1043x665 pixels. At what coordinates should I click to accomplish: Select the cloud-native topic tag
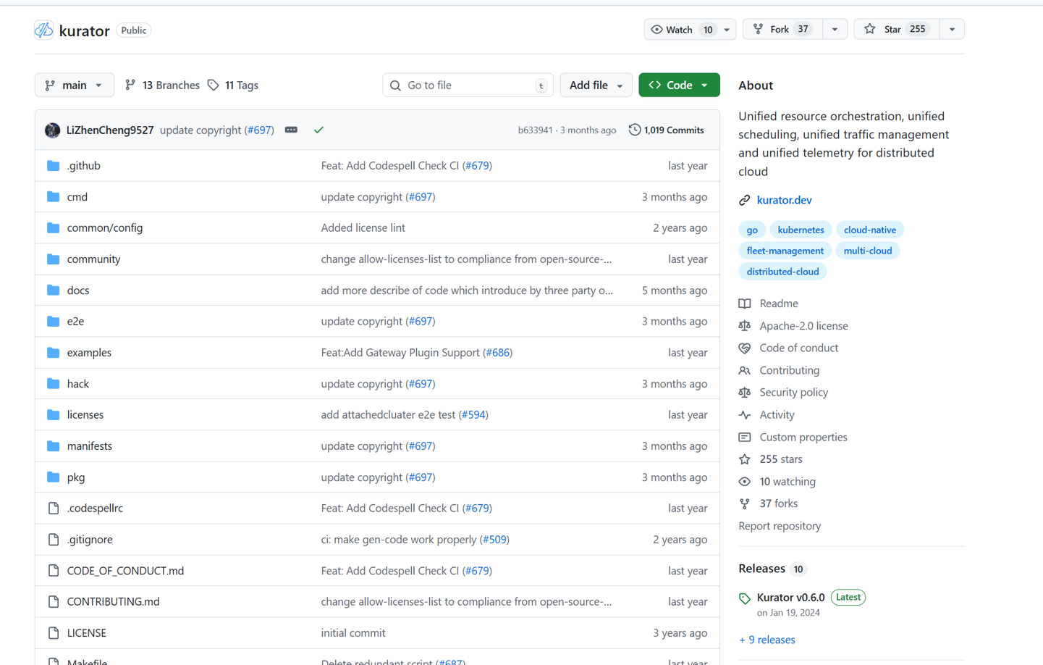click(870, 230)
